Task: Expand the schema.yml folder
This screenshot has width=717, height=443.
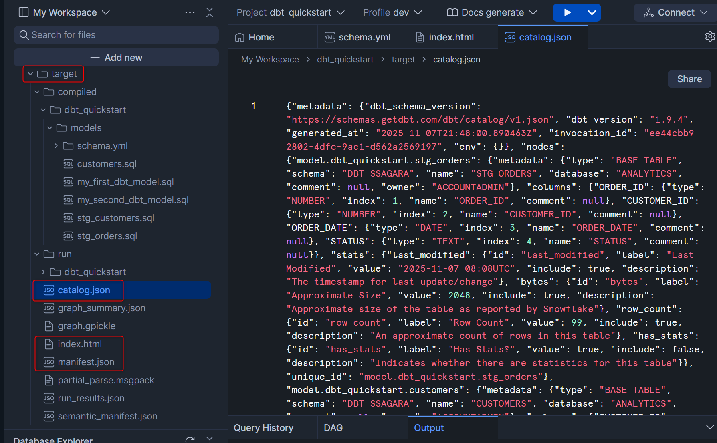Action: coord(56,146)
